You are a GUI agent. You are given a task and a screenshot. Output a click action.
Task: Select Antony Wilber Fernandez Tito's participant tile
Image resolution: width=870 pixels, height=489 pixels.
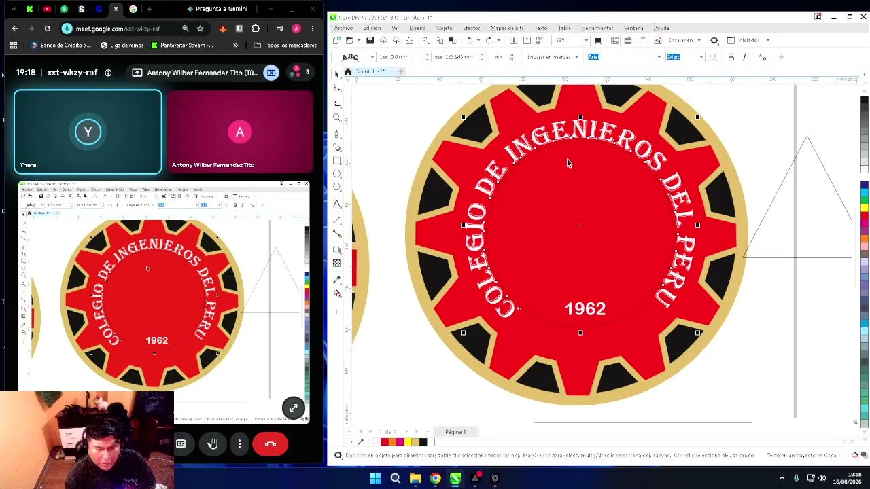240,132
